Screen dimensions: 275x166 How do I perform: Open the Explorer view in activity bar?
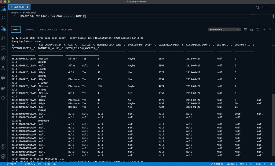[3, 8]
